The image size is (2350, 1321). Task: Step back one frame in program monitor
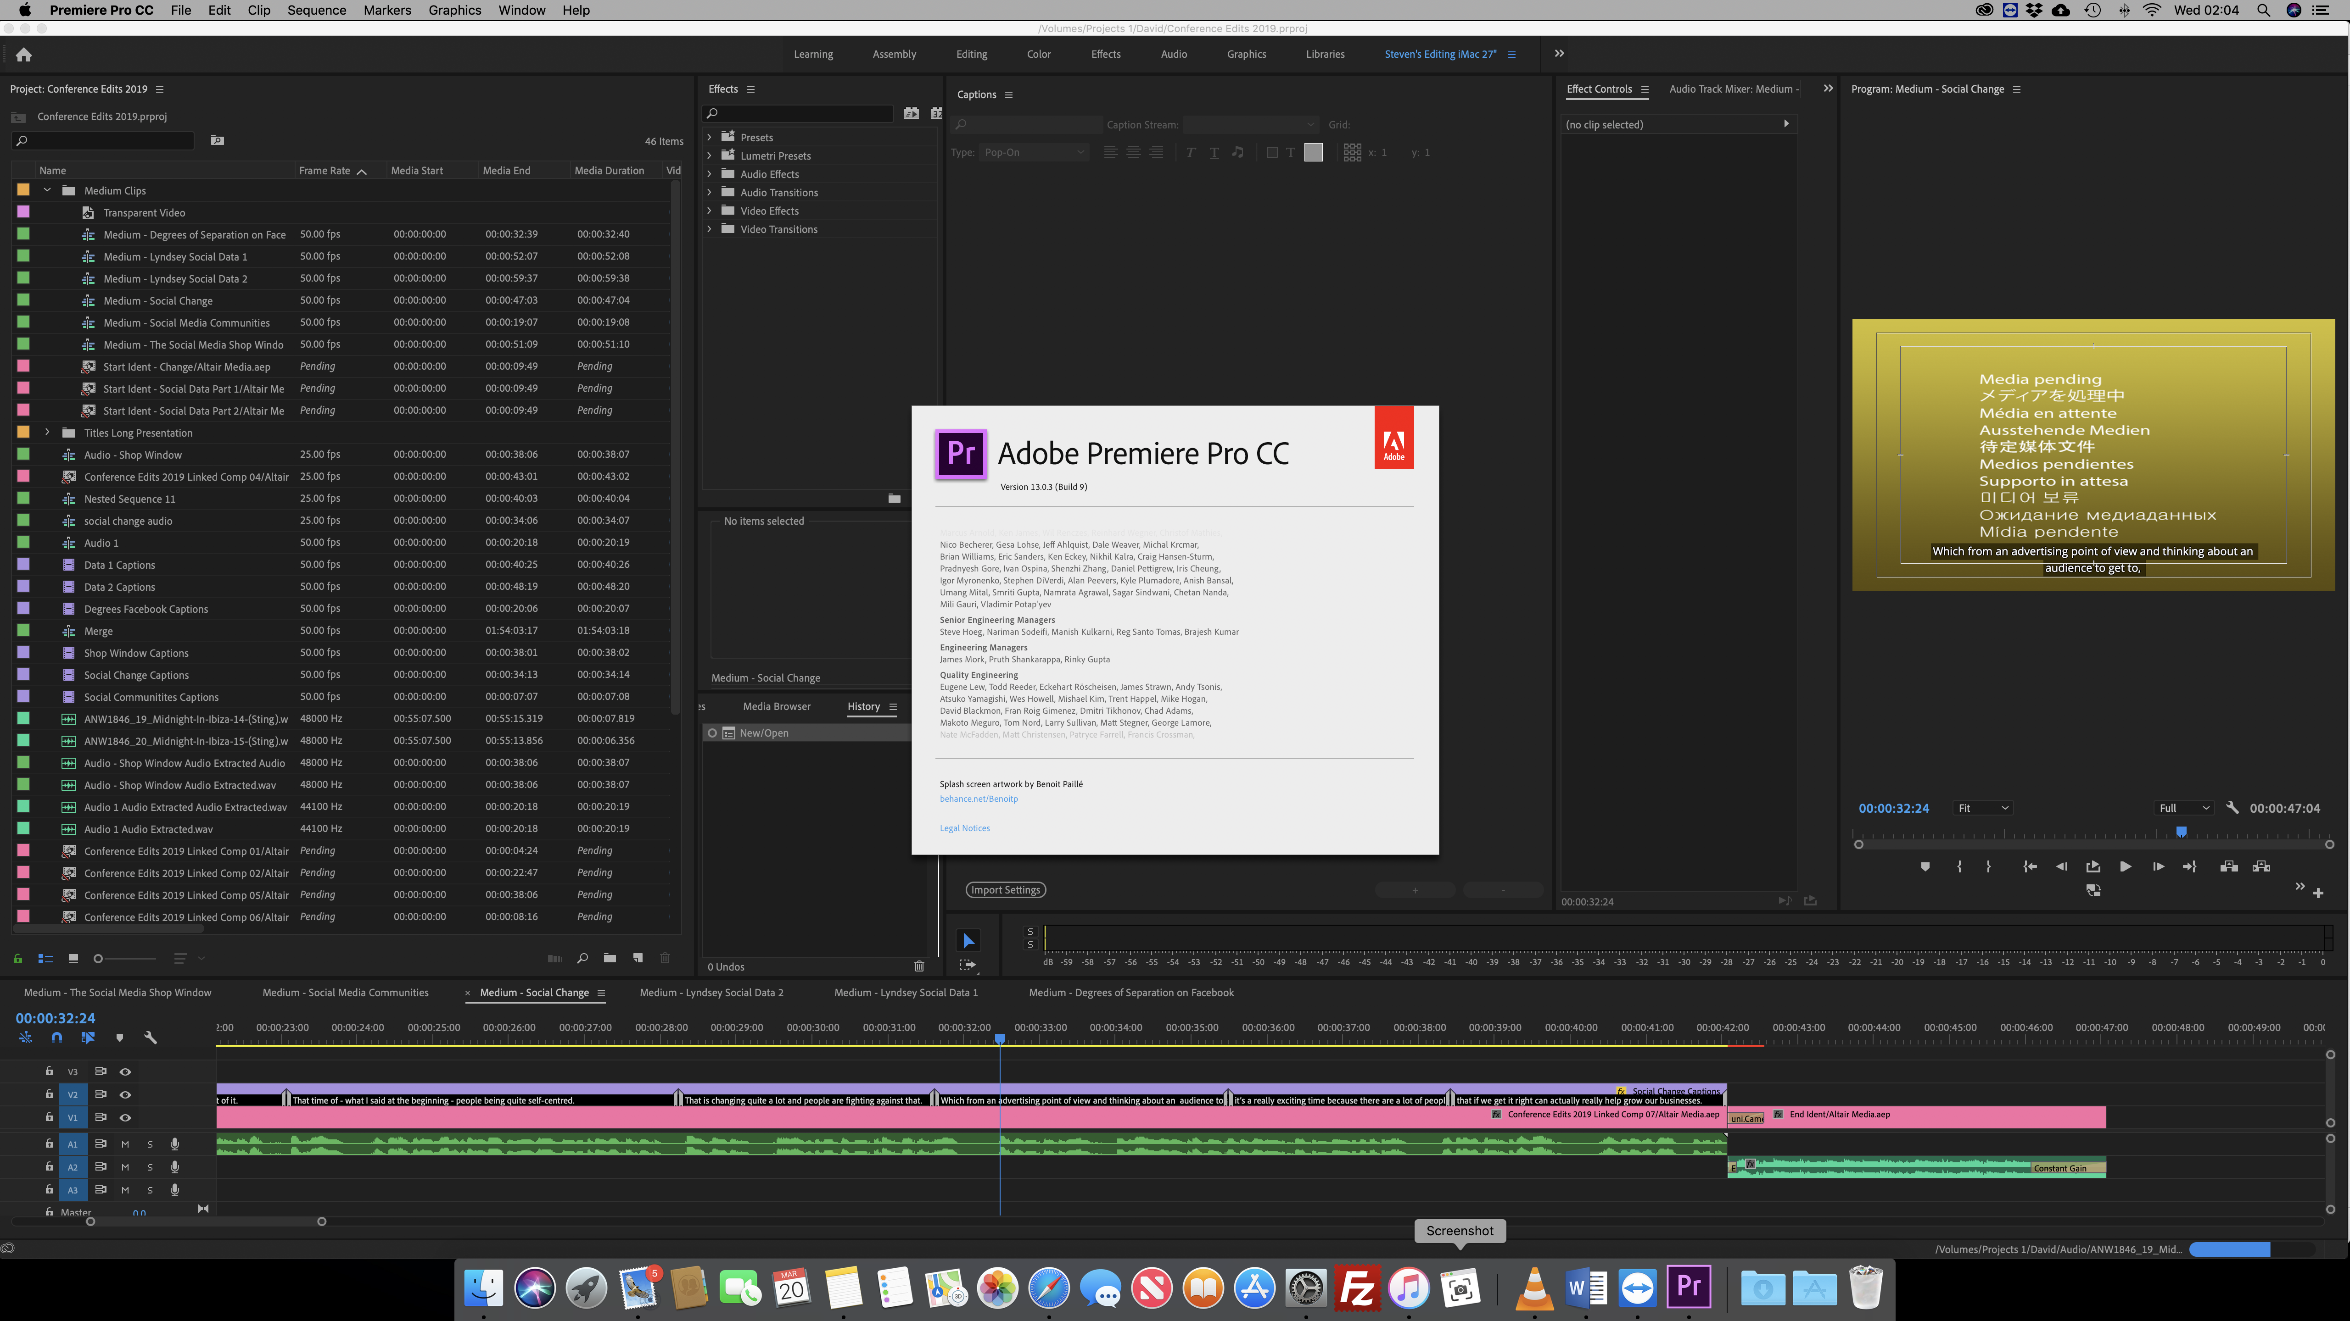(x=2062, y=867)
